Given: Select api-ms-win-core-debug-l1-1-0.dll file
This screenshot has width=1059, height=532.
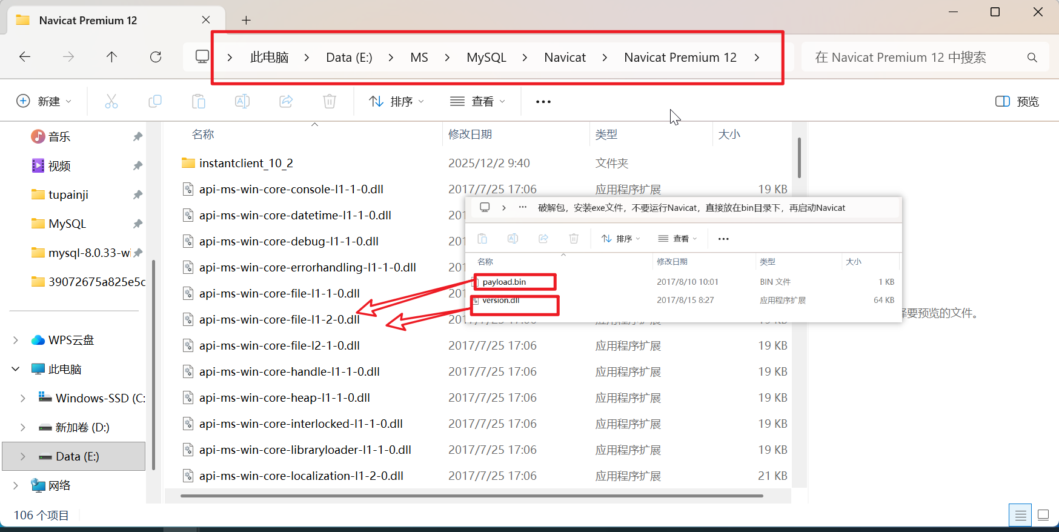Looking at the screenshot, I should click(x=289, y=242).
